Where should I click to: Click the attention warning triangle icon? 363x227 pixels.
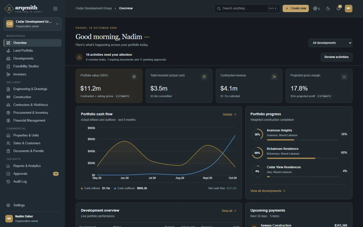click(79, 57)
